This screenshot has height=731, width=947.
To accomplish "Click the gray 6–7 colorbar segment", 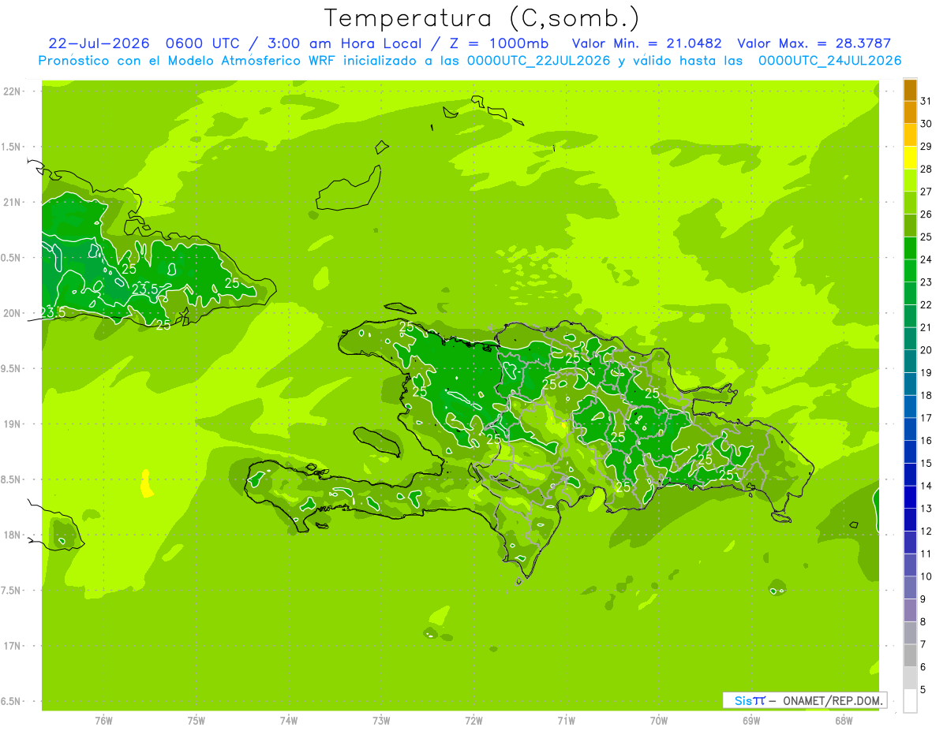I will pos(910,656).
